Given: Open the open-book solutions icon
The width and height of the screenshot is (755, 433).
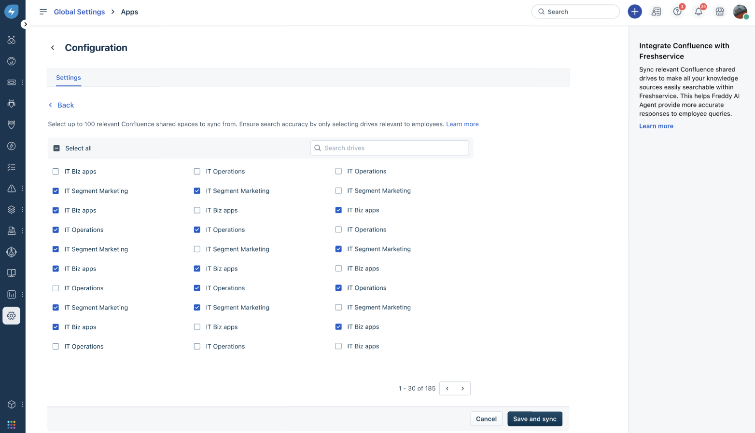Looking at the screenshot, I should pyautogui.click(x=12, y=273).
